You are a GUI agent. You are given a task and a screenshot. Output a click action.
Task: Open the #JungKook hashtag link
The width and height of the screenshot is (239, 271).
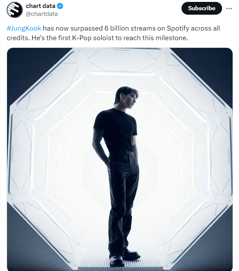(x=24, y=28)
